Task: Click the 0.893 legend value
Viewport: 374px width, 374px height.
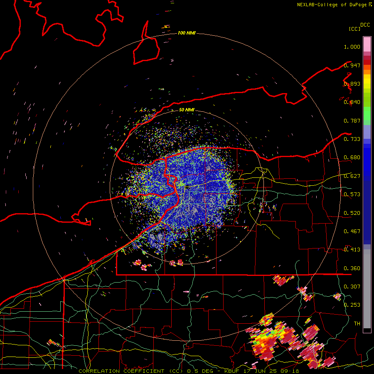Action: click(352, 84)
